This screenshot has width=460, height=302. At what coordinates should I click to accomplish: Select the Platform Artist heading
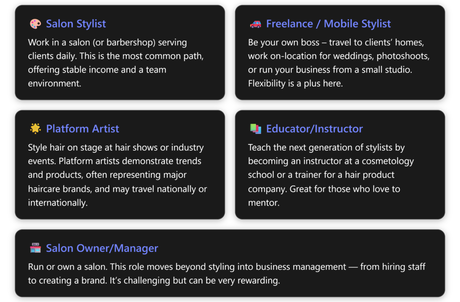[83, 129]
